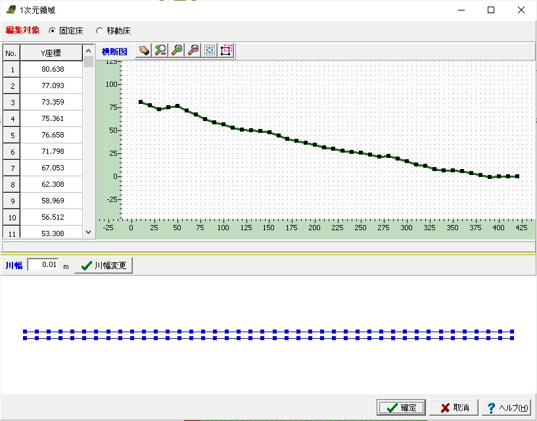Click the No. column header
The width and height of the screenshot is (537, 421).
(x=11, y=53)
